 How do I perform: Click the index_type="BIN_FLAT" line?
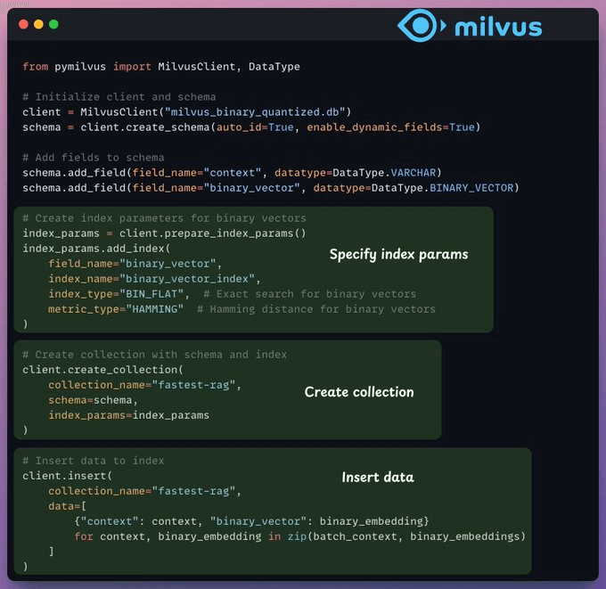tap(117, 294)
